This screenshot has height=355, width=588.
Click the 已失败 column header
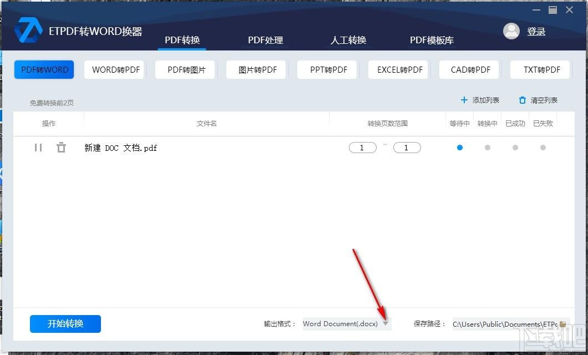543,123
